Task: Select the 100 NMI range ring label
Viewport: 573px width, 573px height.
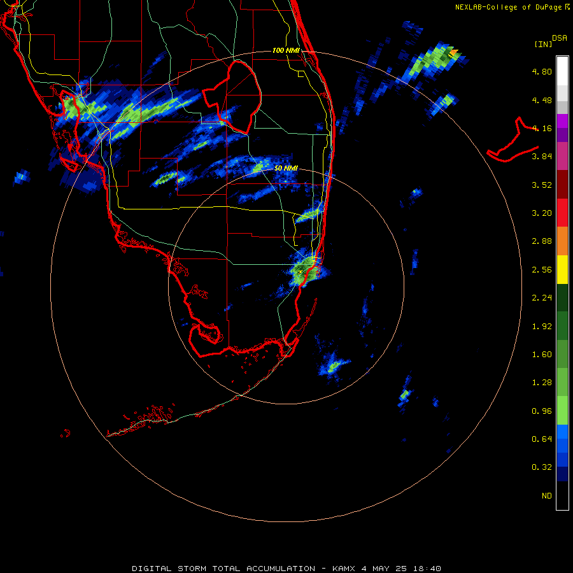Action: [286, 50]
